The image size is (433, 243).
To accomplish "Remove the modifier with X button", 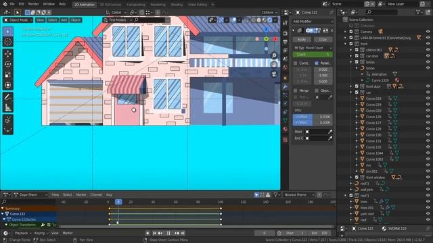I will pyautogui.click(x=332, y=30).
